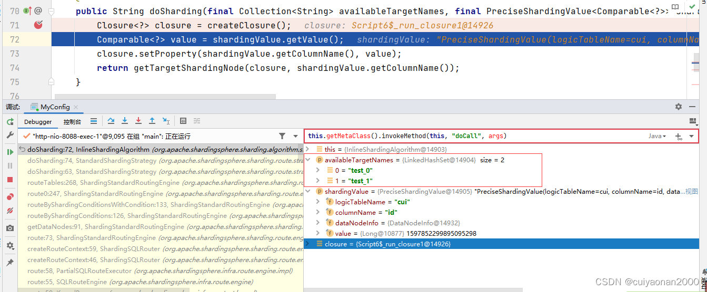Open the debug panel gear settings dropdown
The width and height of the screenshot is (707, 292).
pyautogui.click(x=10, y=245)
